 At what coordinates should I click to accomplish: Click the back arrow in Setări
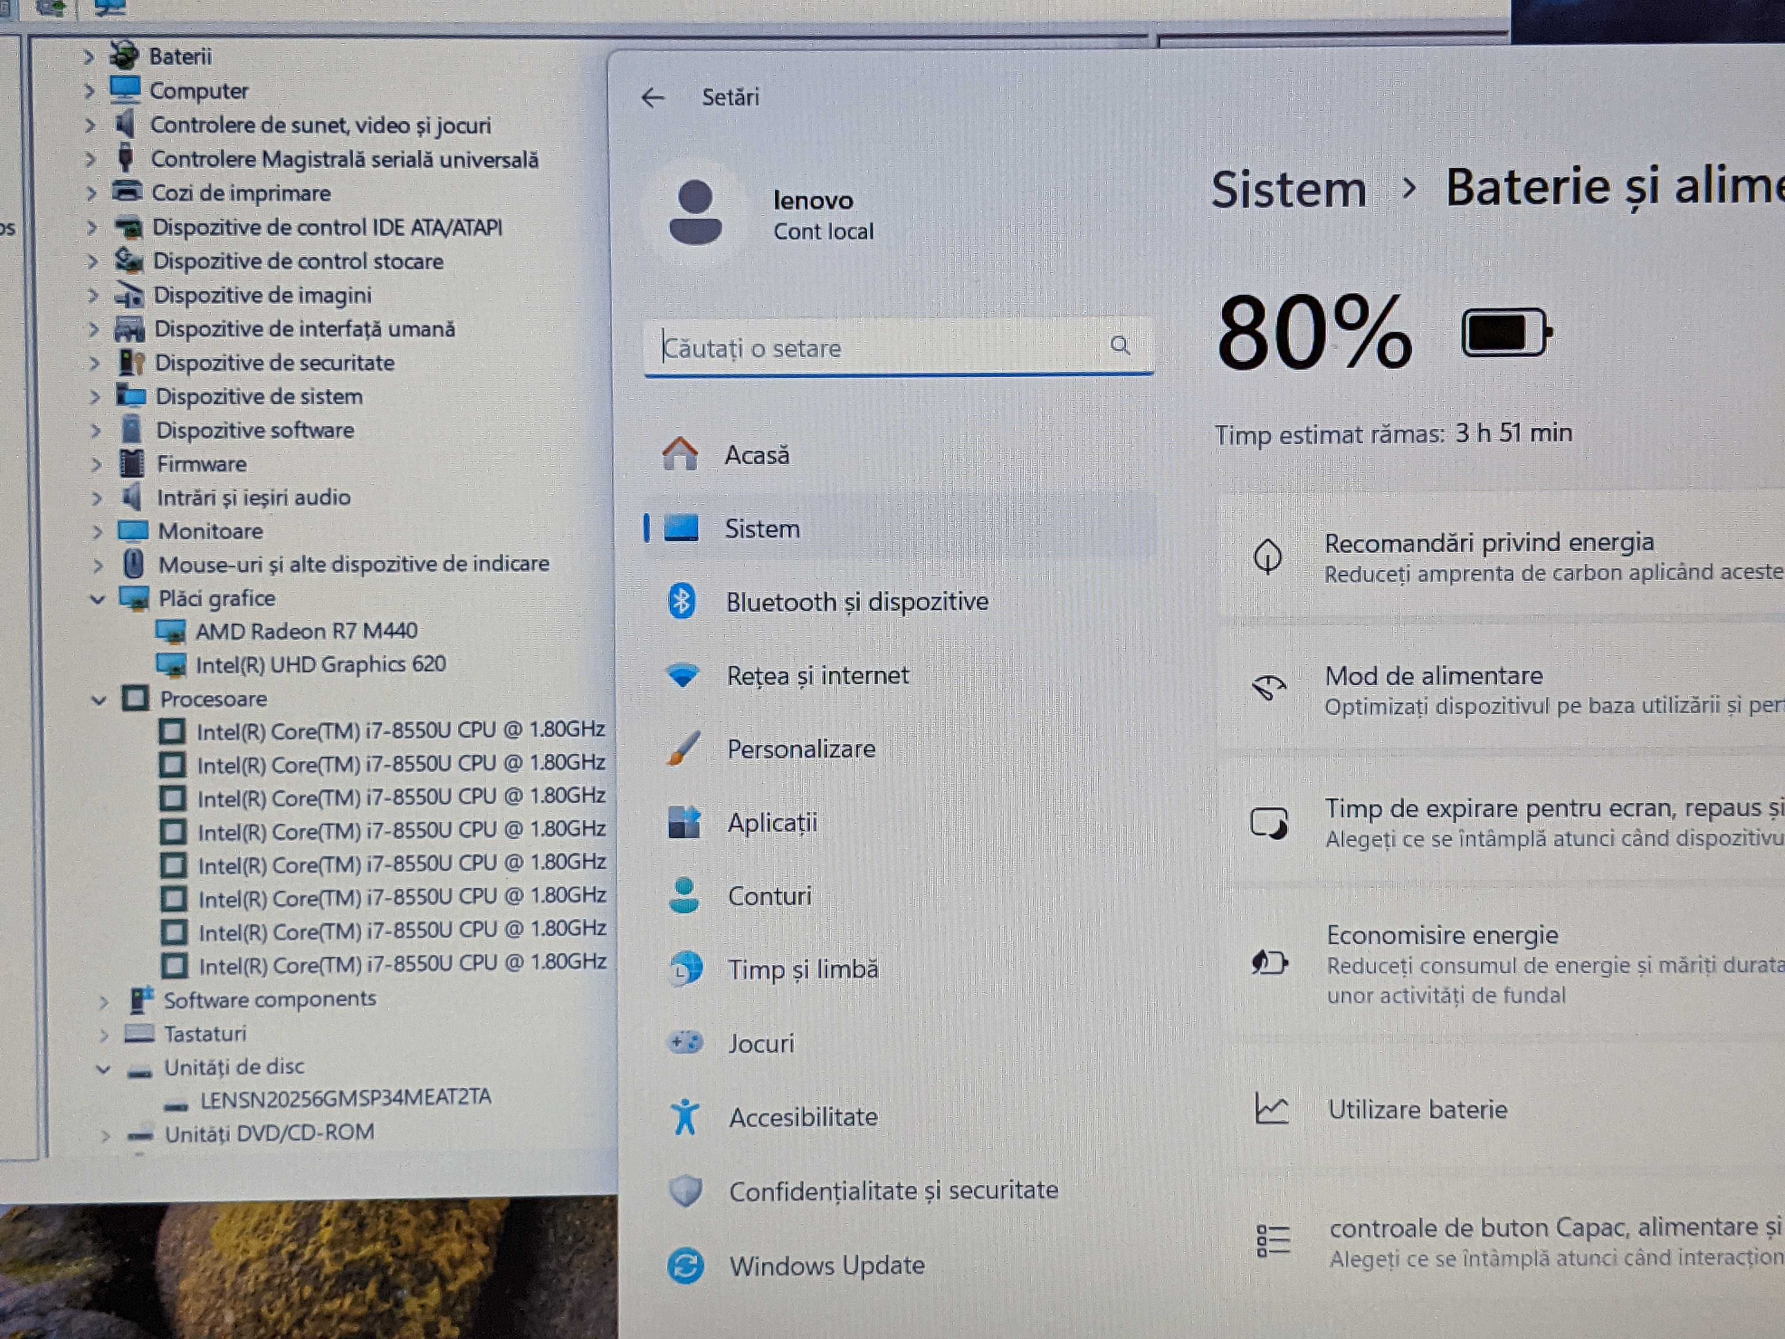coord(652,98)
